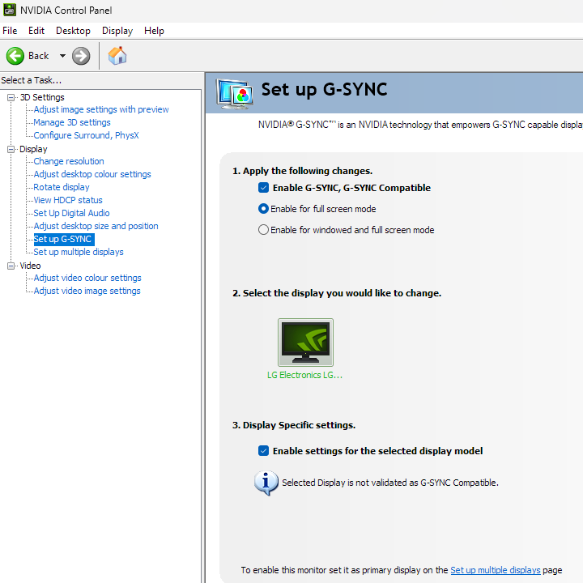The width and height of the screenshot is (583, 583).
Task: Collapse the Video tree node
Action: pos(11,266)
